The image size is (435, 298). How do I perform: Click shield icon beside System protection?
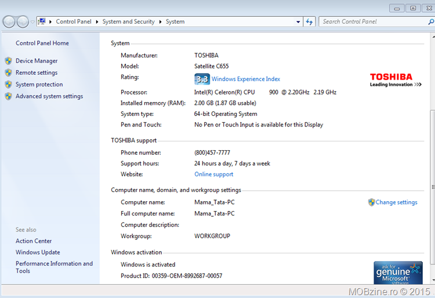tap(9, 84)
